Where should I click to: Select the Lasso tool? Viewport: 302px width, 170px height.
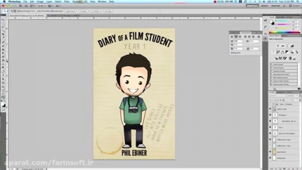coord(3,27)
